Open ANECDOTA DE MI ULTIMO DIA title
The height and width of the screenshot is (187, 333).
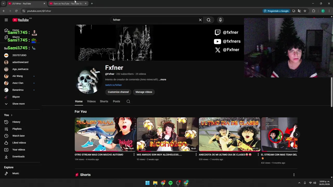tap(225, 155)
